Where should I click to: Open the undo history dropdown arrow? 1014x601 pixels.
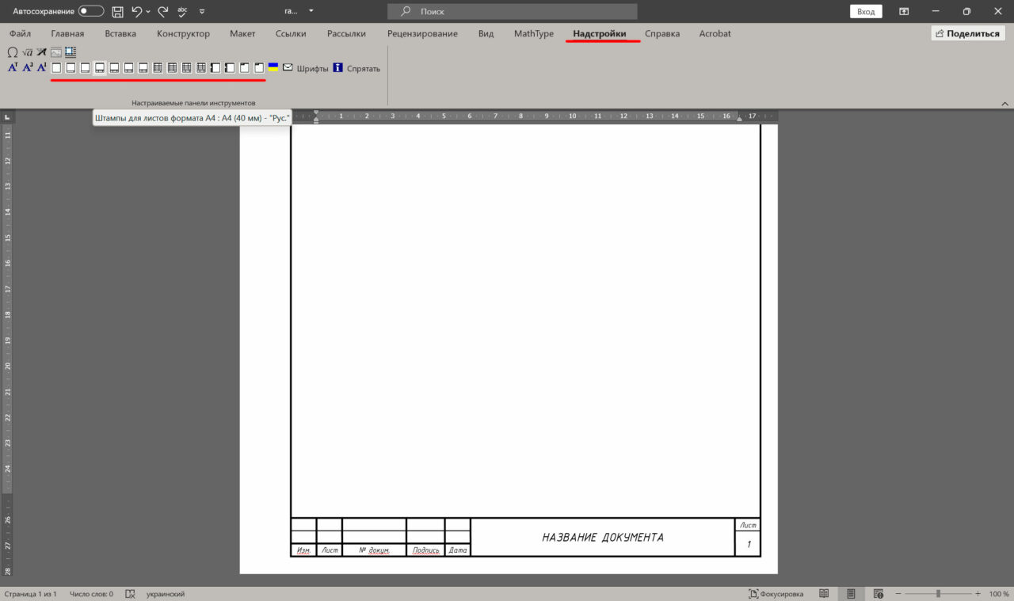pyautogui.click(x=148, y=12)
